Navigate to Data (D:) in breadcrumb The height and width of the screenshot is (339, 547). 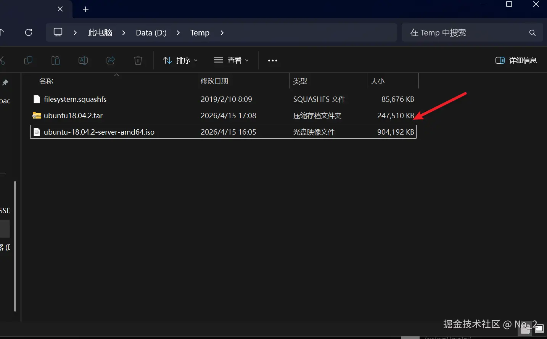[x=151, y=33]
